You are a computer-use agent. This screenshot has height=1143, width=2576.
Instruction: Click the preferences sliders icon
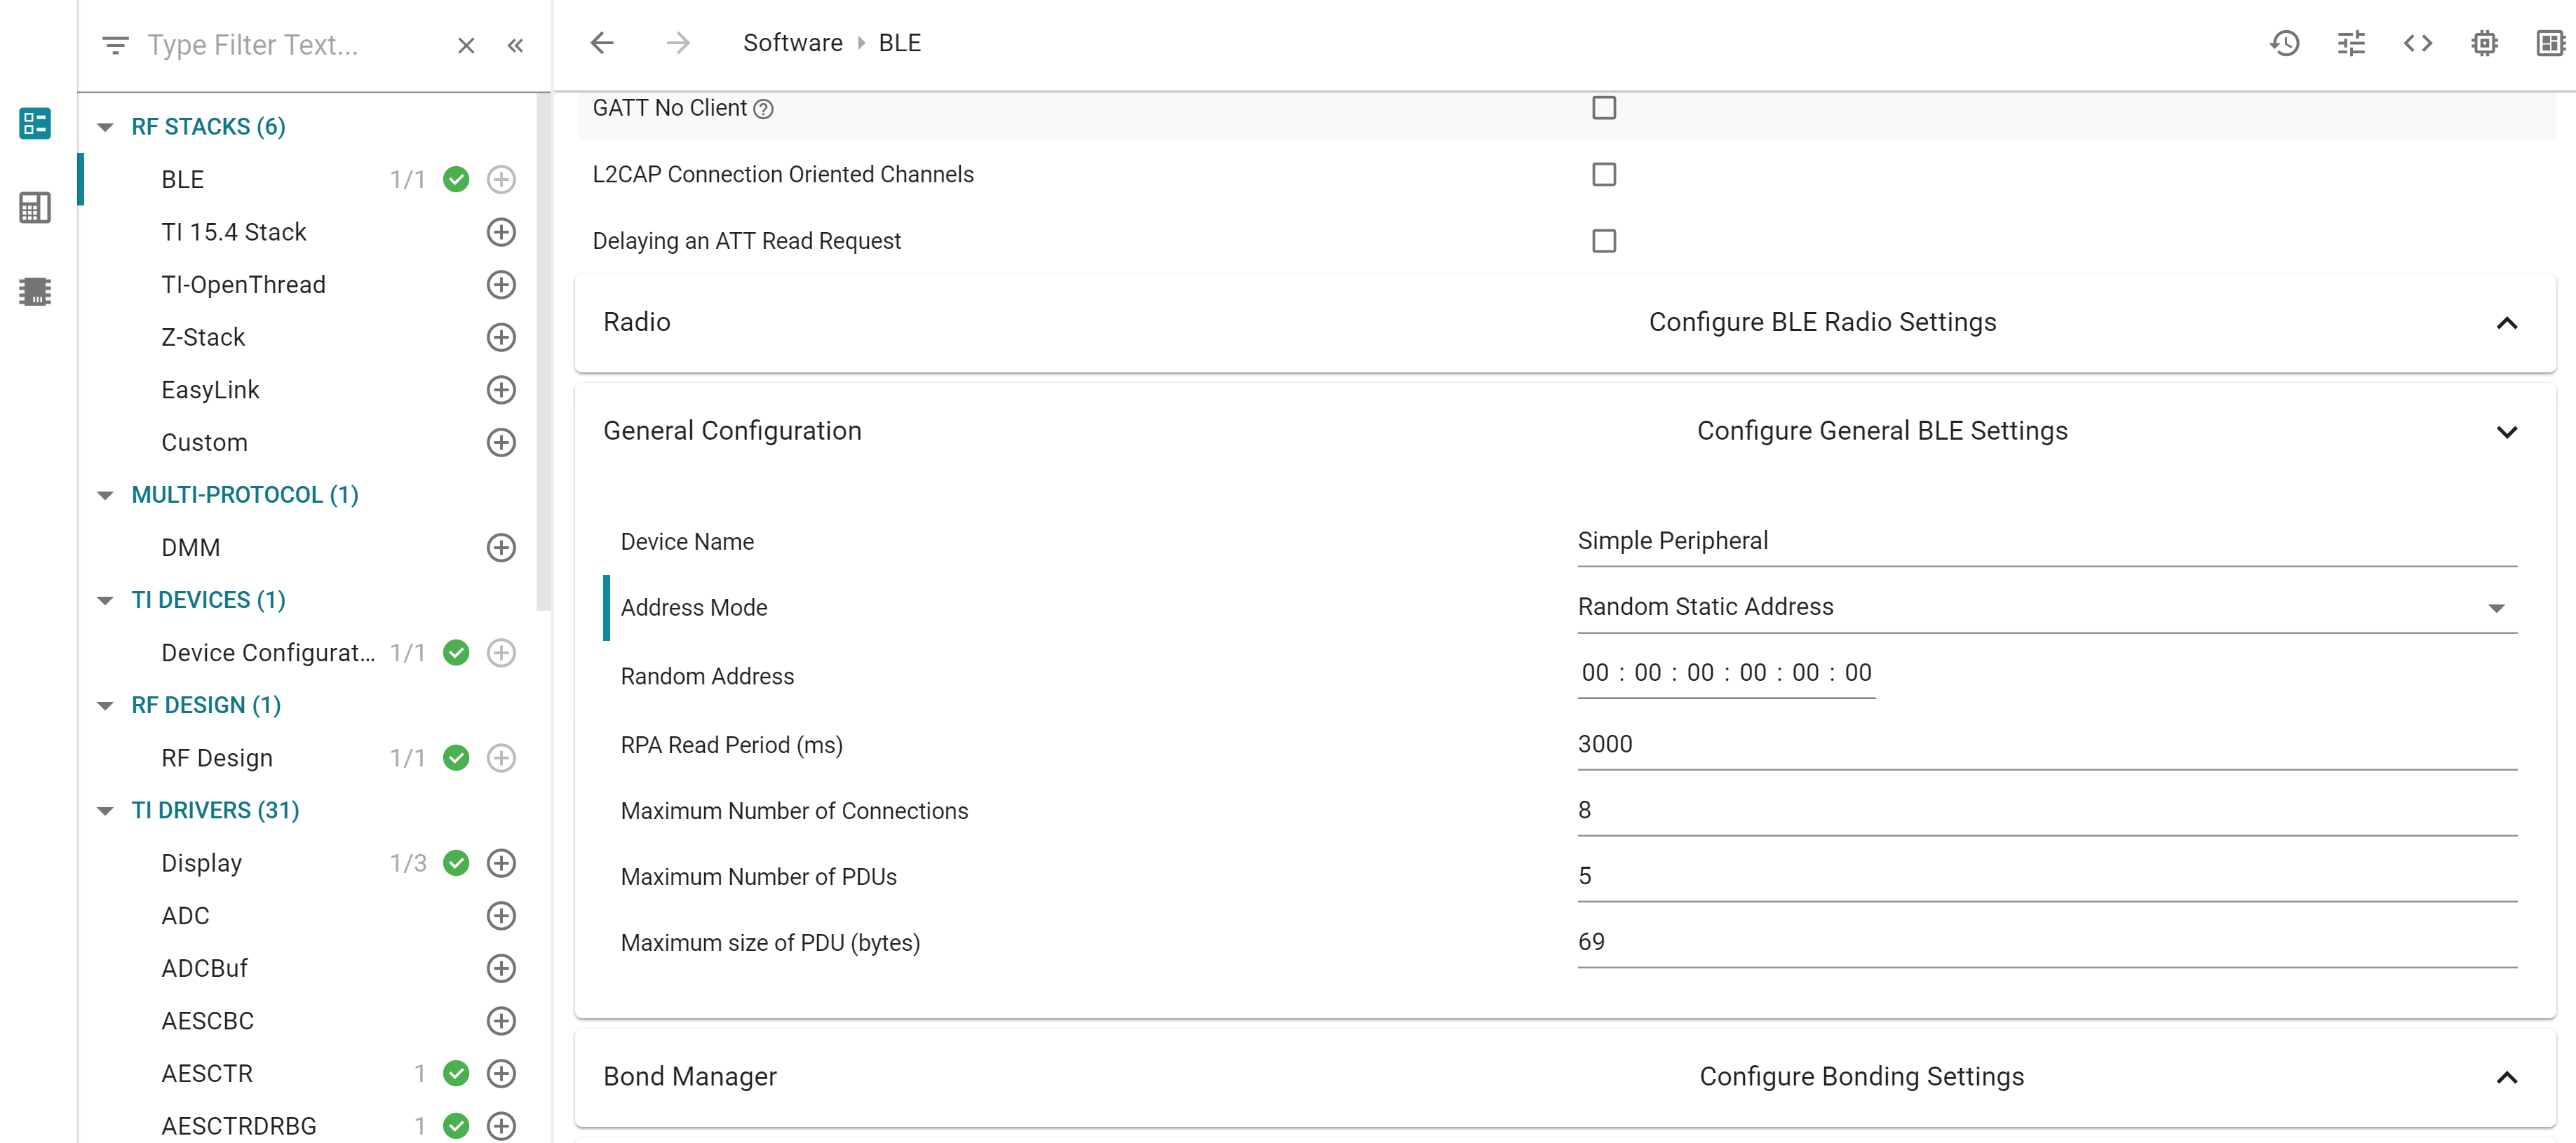tap(2351, 43)
